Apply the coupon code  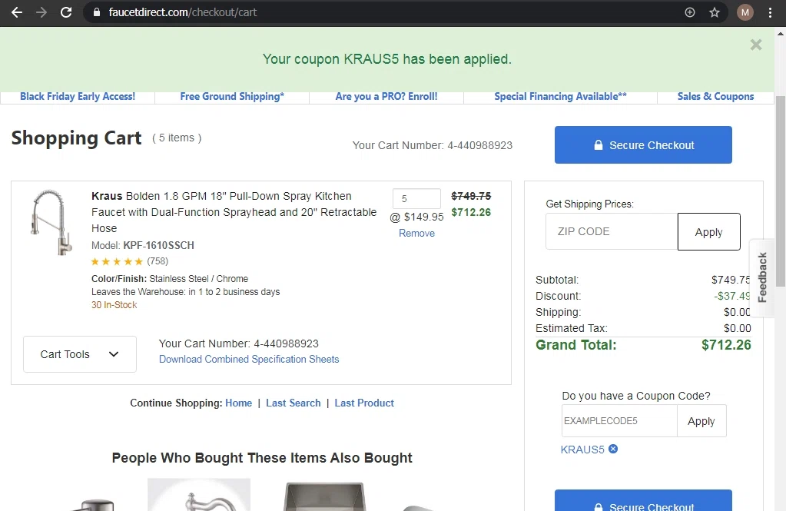tap(701, 421)
